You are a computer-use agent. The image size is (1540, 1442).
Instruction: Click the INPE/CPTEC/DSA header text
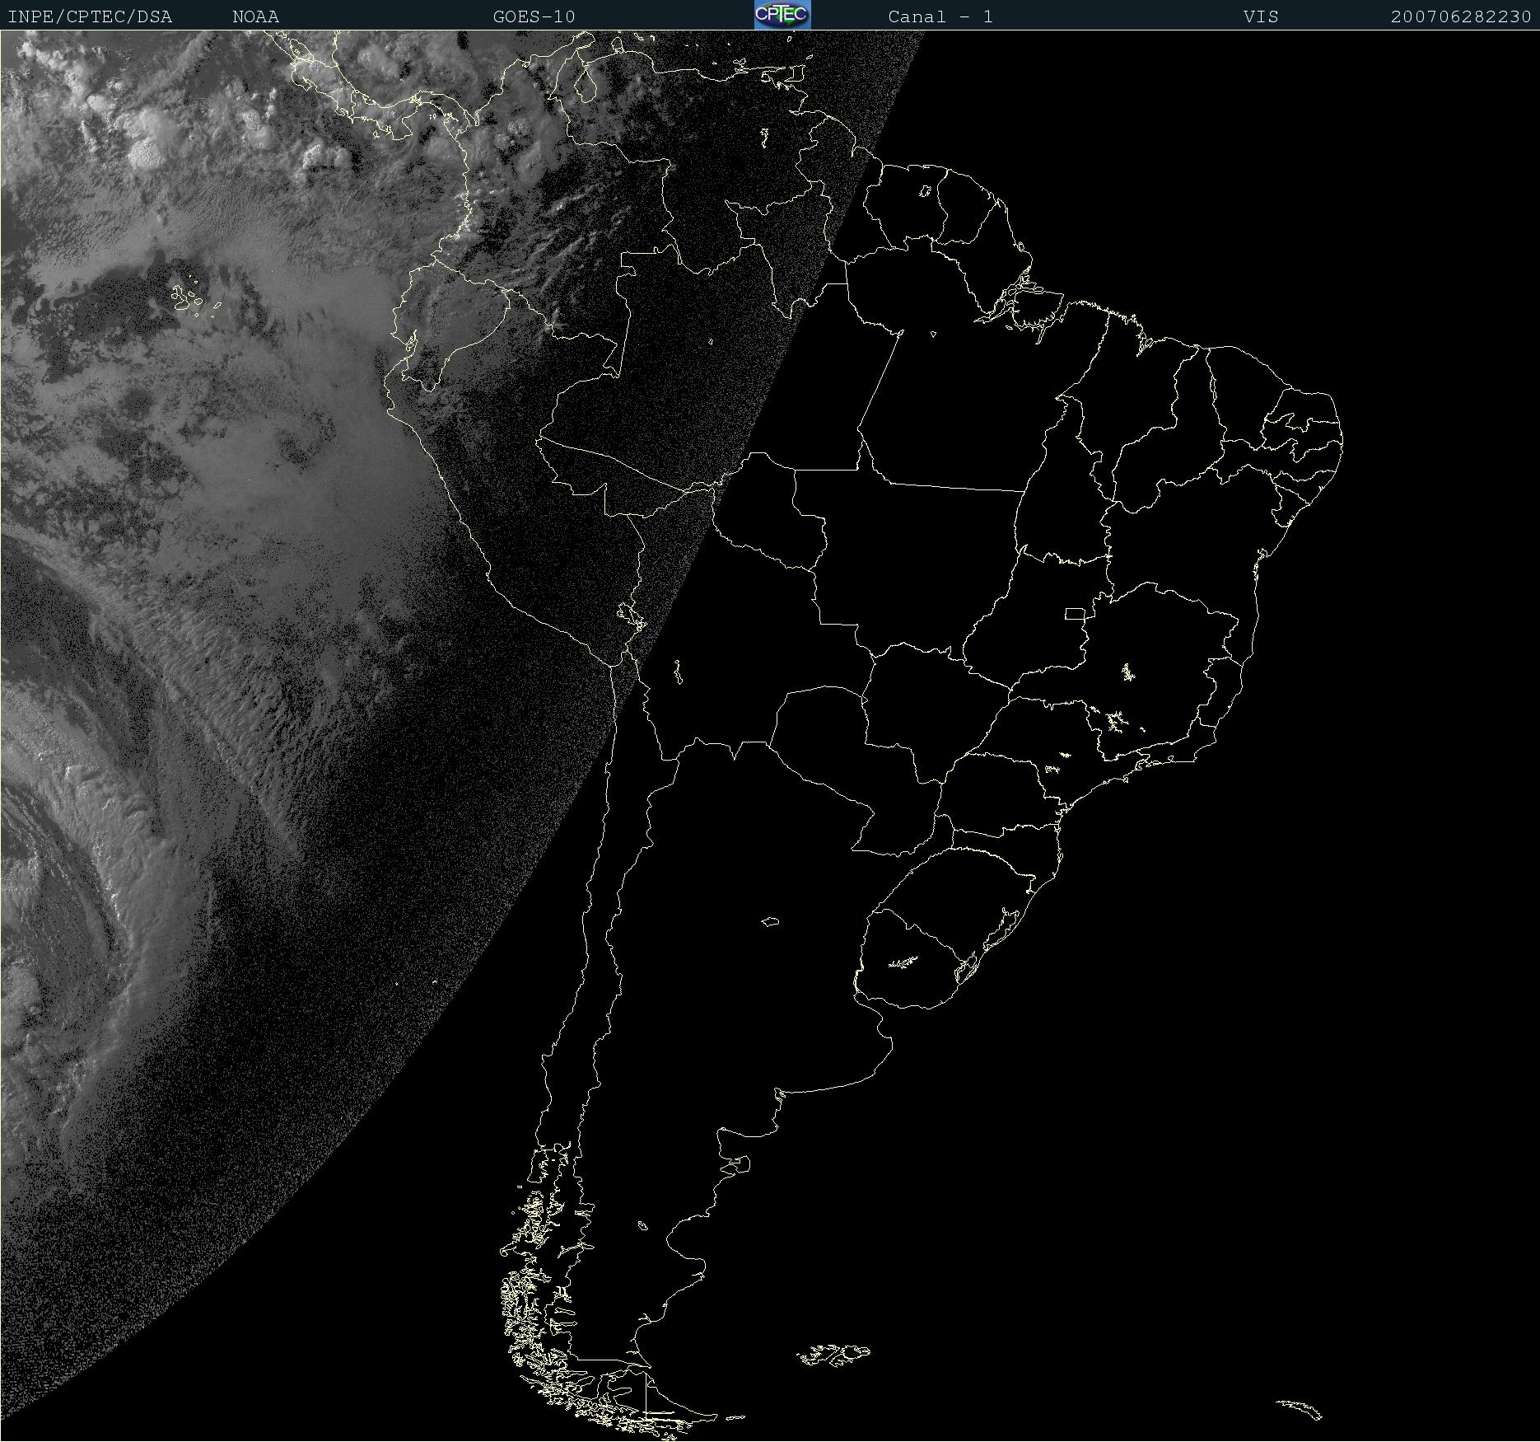[90, 16]
